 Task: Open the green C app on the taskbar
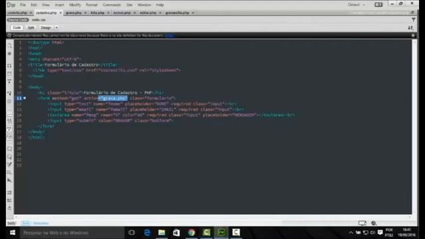point(207,232)
